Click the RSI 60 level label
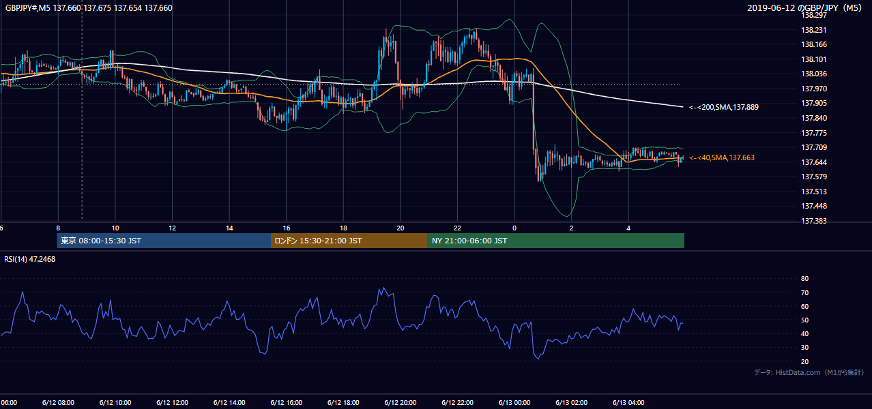Screen dimensions: 872x409 pos(804,306)
